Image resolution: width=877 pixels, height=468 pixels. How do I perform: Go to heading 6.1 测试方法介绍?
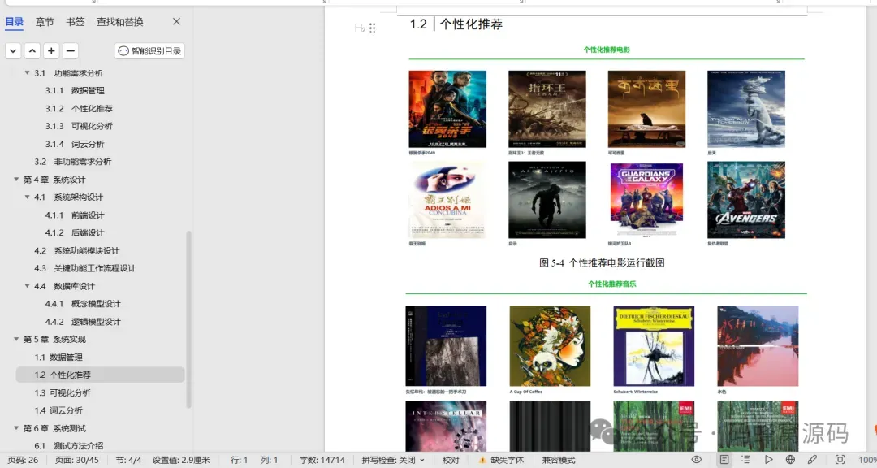coord(69,446)
